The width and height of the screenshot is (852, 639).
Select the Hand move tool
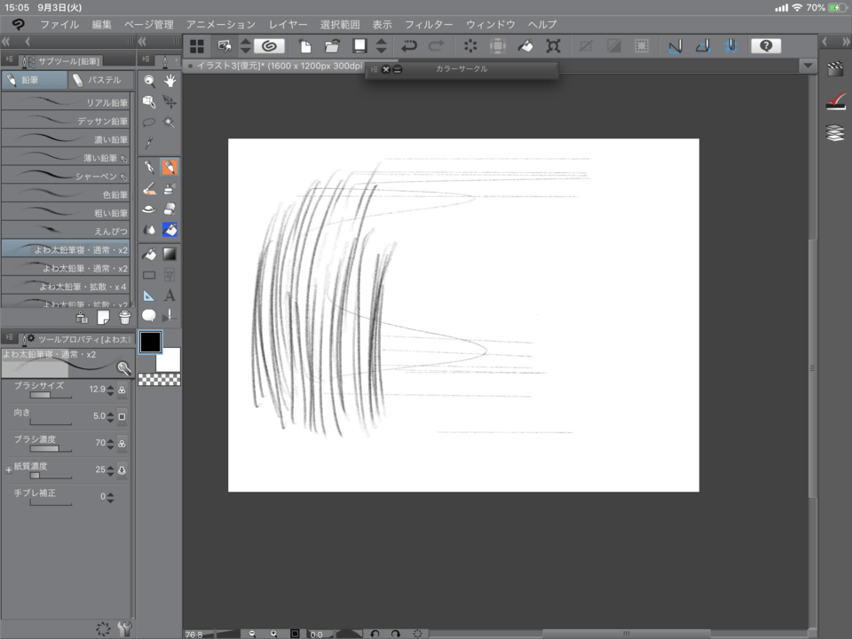170,81
